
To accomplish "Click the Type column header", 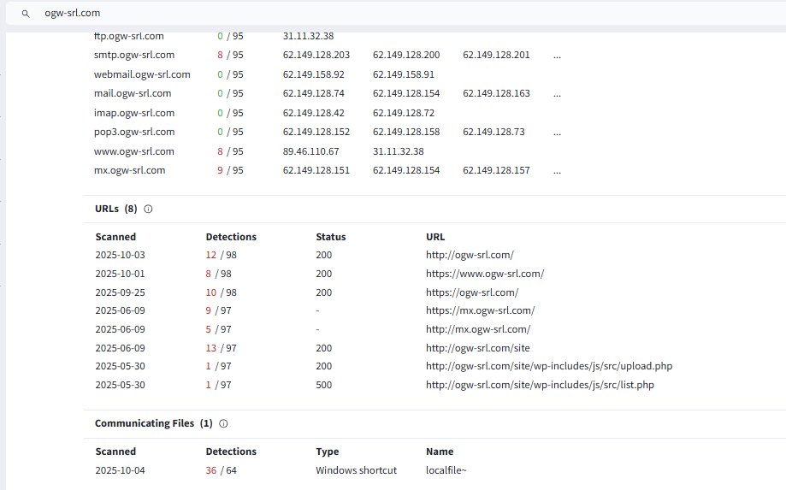I will tap(328, 452).
